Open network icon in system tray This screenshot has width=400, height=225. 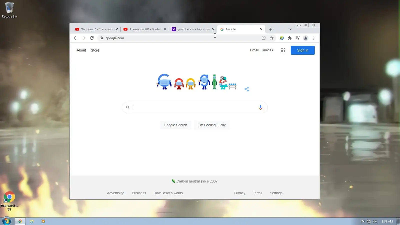(368, 221)
